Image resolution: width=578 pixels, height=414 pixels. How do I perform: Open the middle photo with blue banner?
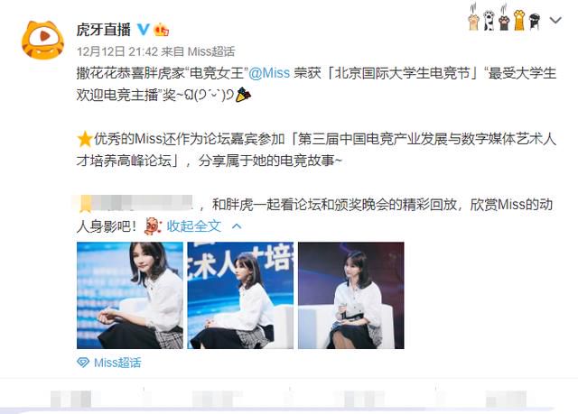click(x=240, y=295)
